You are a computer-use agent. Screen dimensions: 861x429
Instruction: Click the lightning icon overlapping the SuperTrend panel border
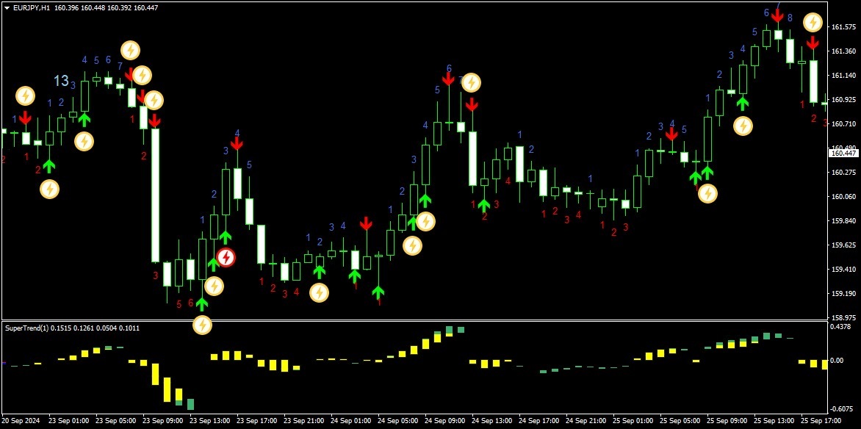202,325
